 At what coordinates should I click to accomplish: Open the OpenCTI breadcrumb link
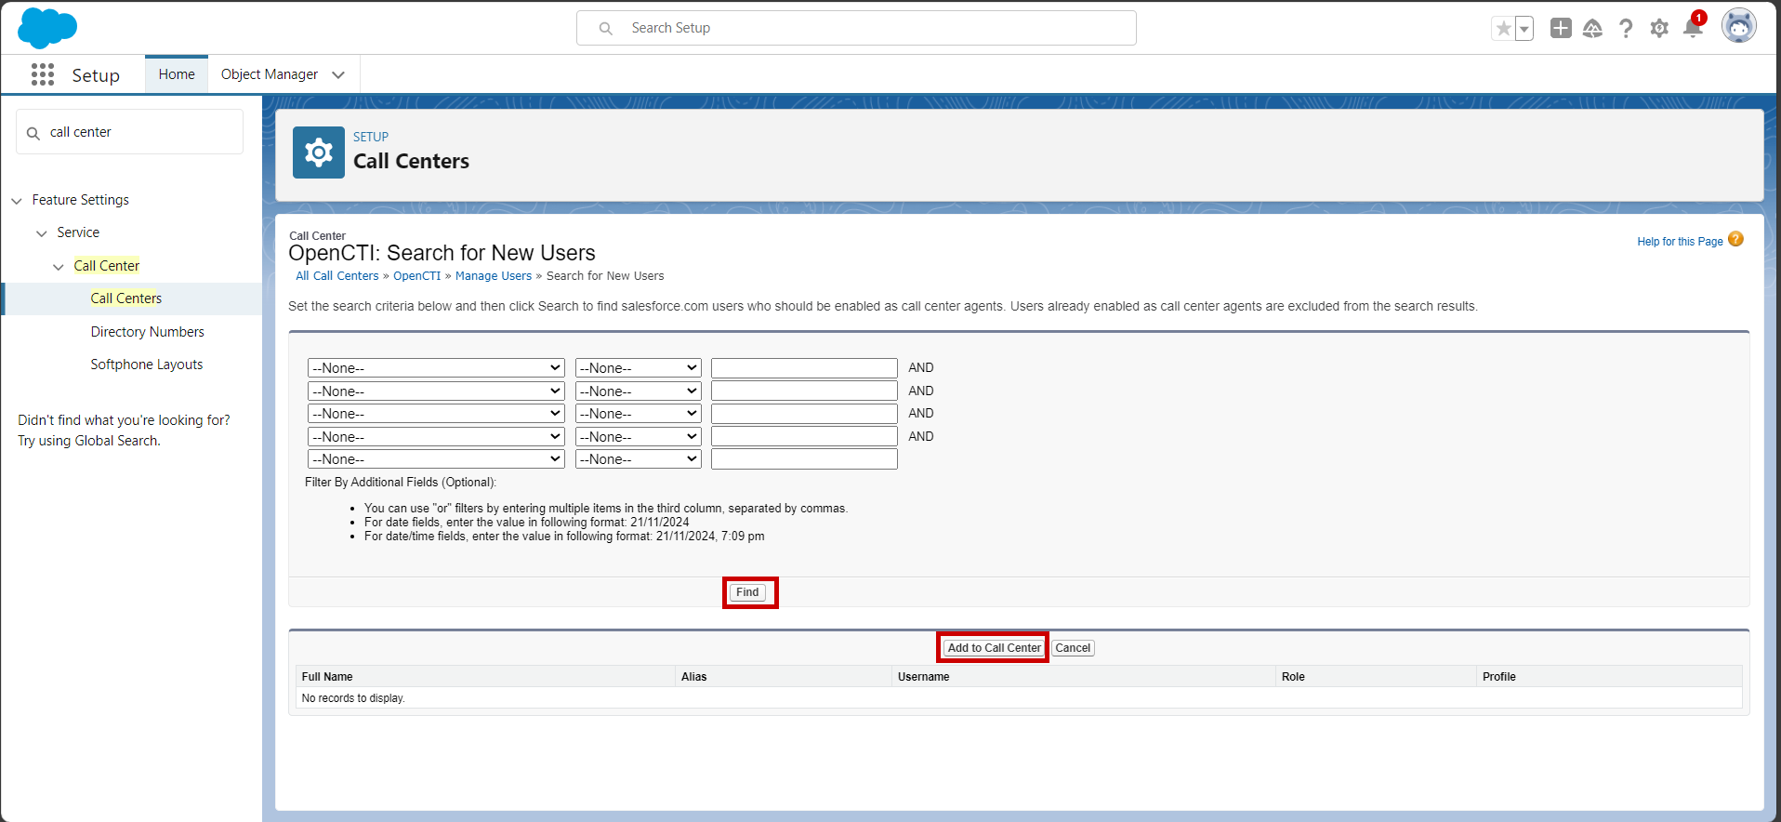pos(417,276)
